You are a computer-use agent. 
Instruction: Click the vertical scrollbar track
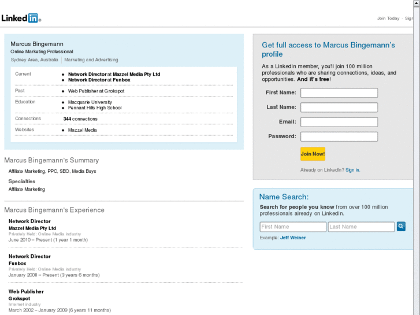coord(417,161)
